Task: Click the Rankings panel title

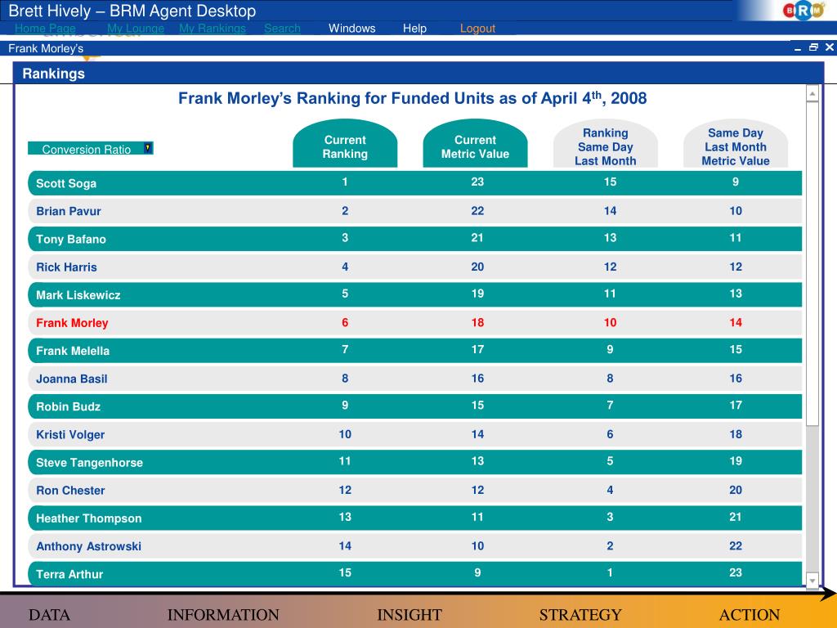Action: tap(53, 74)
